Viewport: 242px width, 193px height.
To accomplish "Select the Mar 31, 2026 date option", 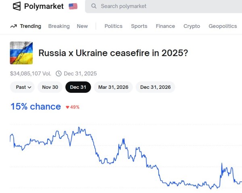I will [x=113, y=87].
